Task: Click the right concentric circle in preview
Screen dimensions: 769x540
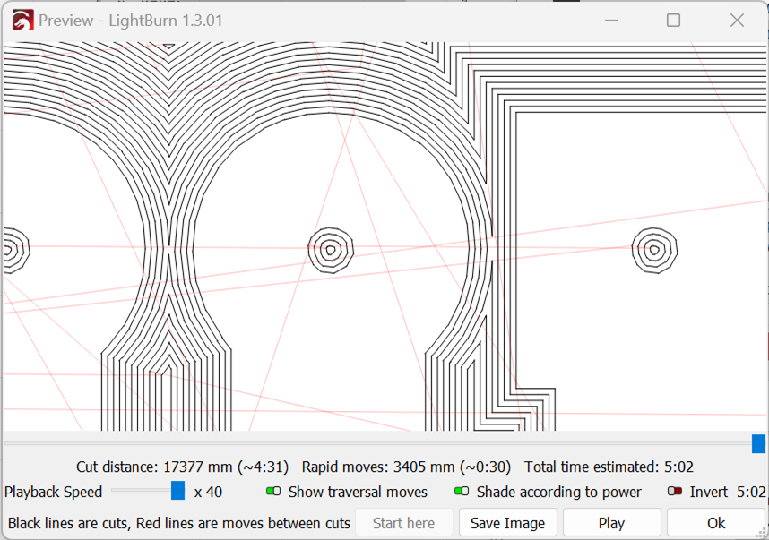Action: [654, 250]
